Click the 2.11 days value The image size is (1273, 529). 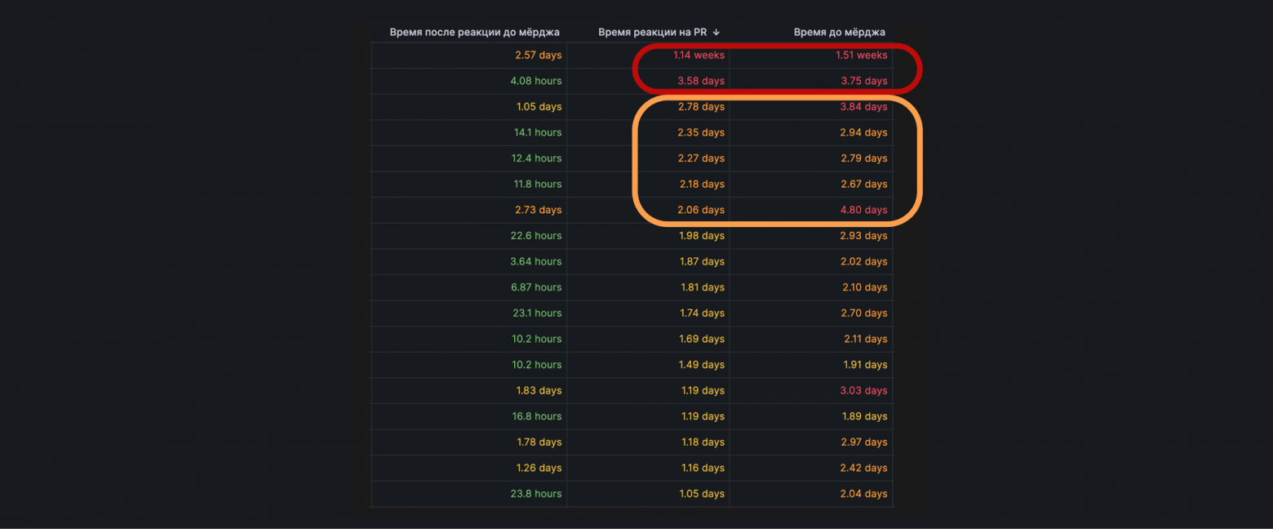pyautogui.click(x=865, y=339)
